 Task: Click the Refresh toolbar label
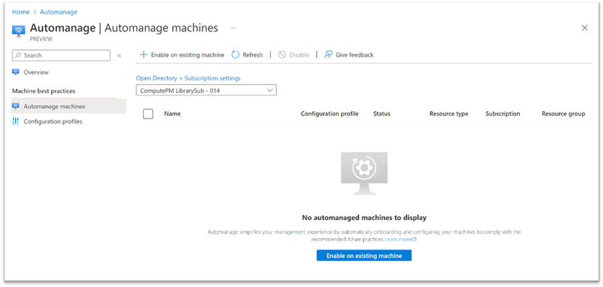pos(253,55)
